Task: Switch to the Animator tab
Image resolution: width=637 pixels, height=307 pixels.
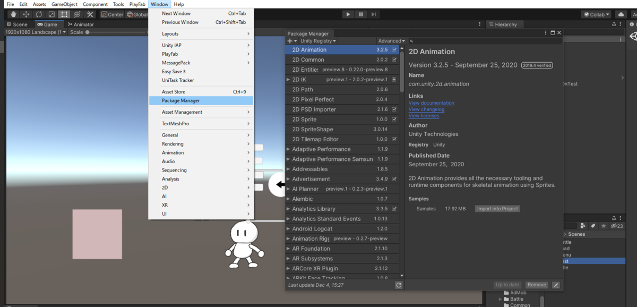Action: (81, 24)
